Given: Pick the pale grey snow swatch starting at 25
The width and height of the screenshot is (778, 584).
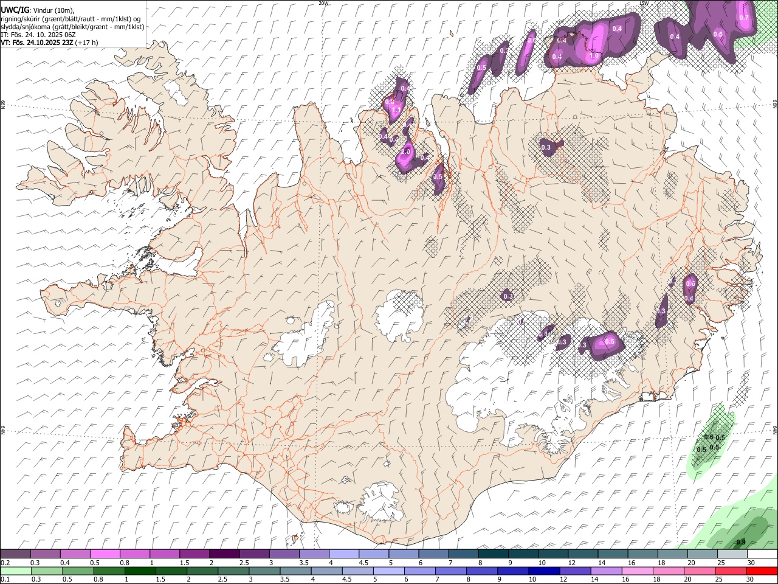Looking at the screenshot, I should [733, 554].
